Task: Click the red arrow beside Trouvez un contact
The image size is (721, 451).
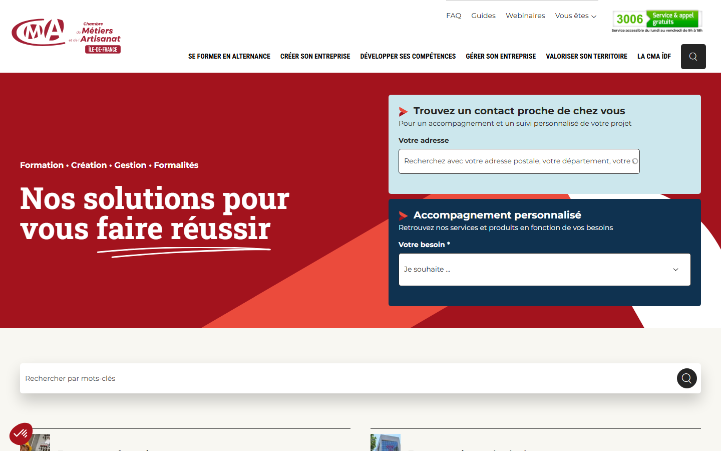Action: [x=404, y=111]
